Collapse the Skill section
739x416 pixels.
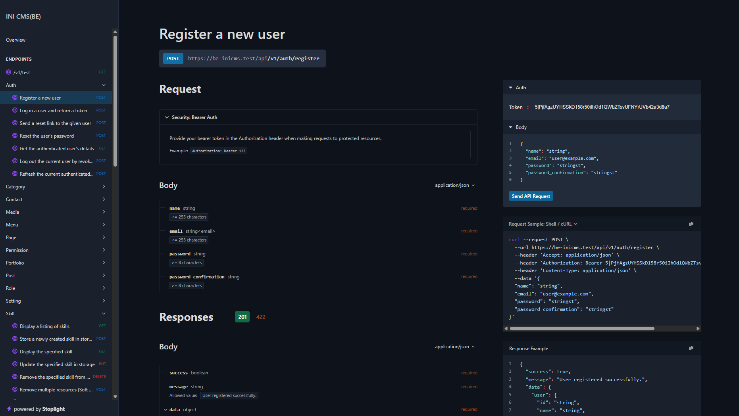104,314
